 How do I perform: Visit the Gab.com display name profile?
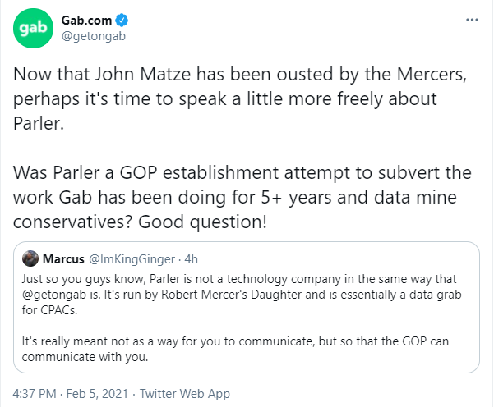click(x=86, y=21)
